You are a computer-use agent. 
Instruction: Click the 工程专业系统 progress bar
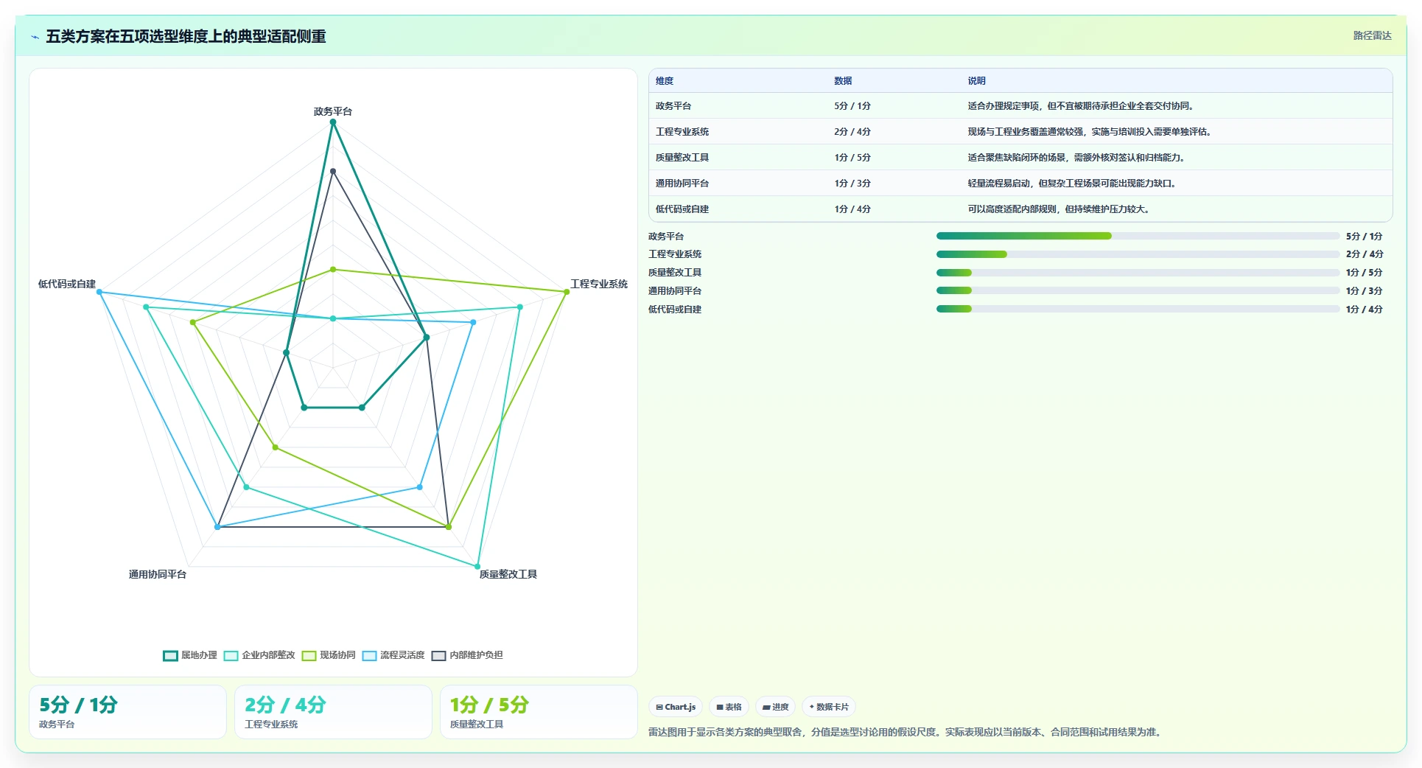click(x=1138, y=254)
